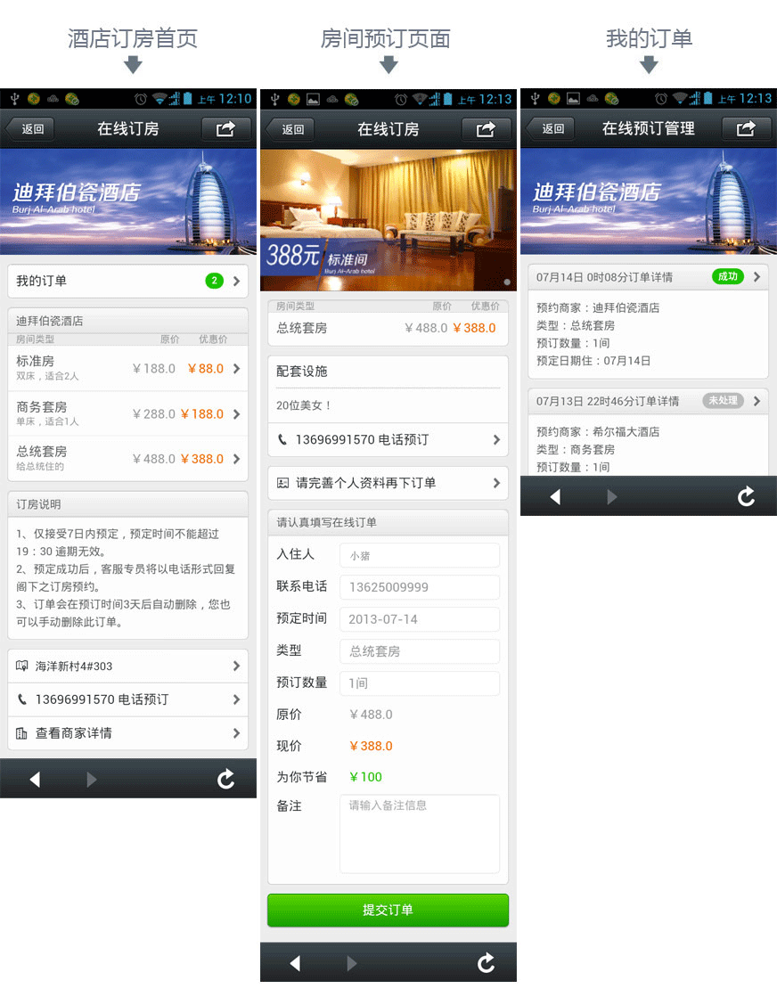777x989 pixels.
Task: Tap share icon on hotel home header
Action: click(225, 129)
